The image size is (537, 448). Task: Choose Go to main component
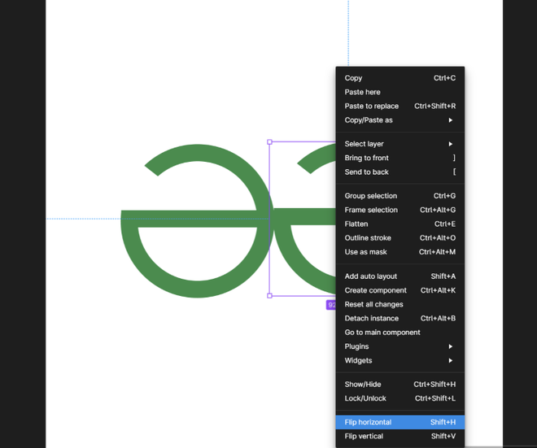pyautogui.click(x=400, y=333)
